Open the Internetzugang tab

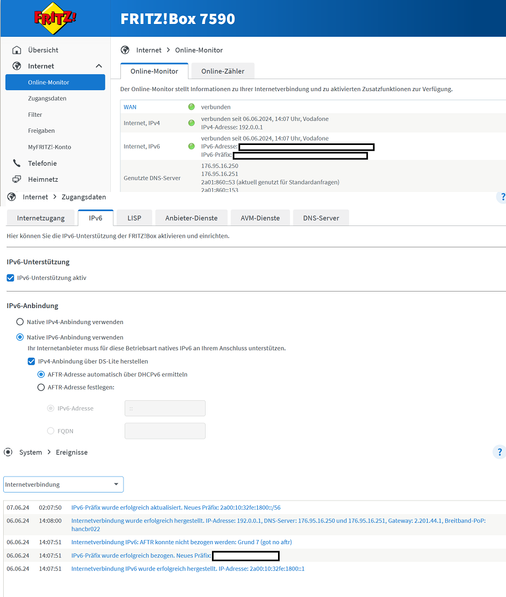(x=40, y=218)
